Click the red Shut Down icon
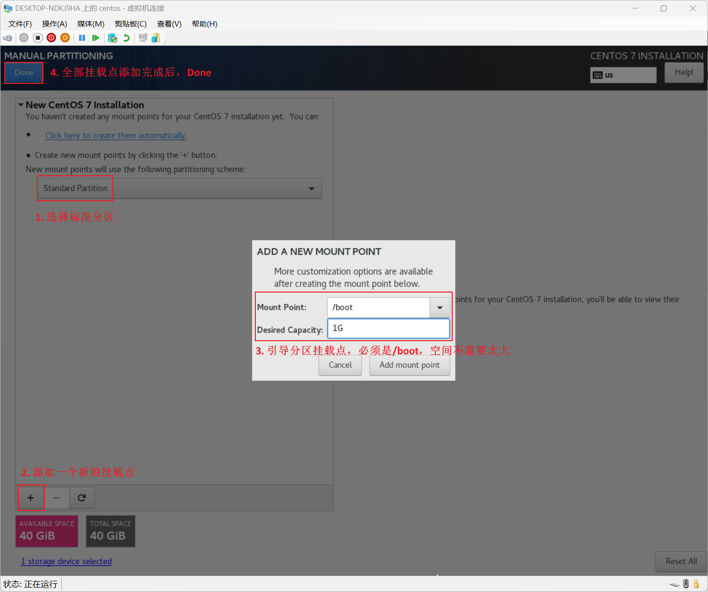Screen dimensions: 708x592 pos(52,38)
